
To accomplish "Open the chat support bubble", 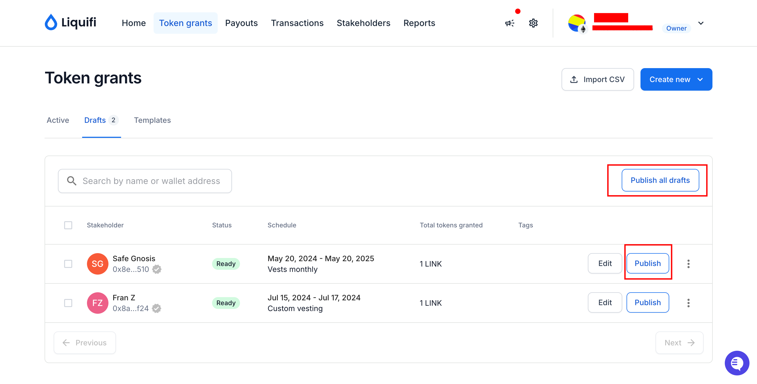I will 737,363.
